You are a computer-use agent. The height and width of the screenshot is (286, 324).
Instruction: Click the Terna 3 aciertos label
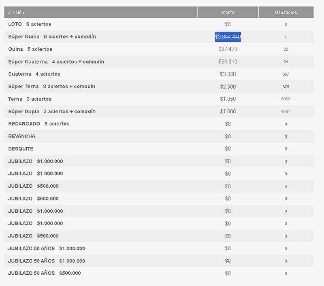[30, 99]
